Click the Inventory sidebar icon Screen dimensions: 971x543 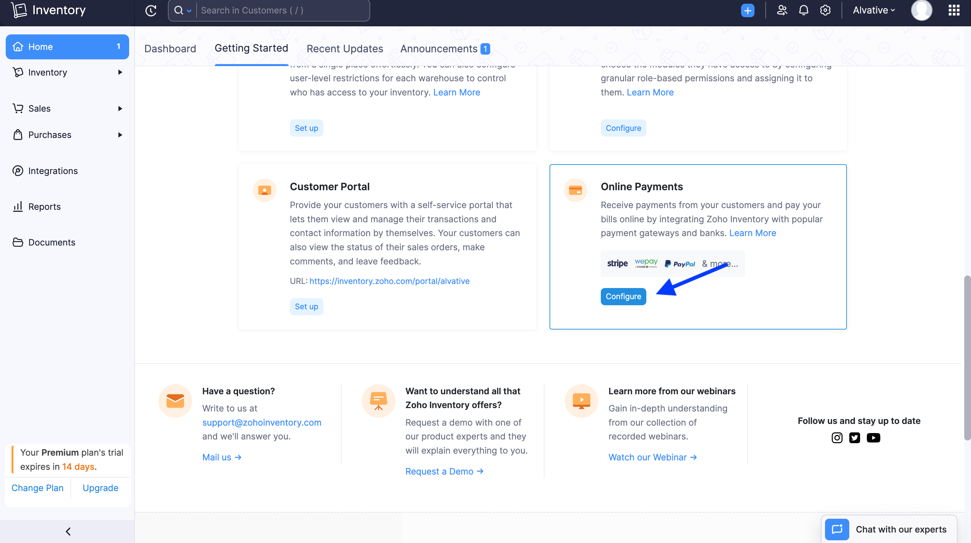click(18, 72)
